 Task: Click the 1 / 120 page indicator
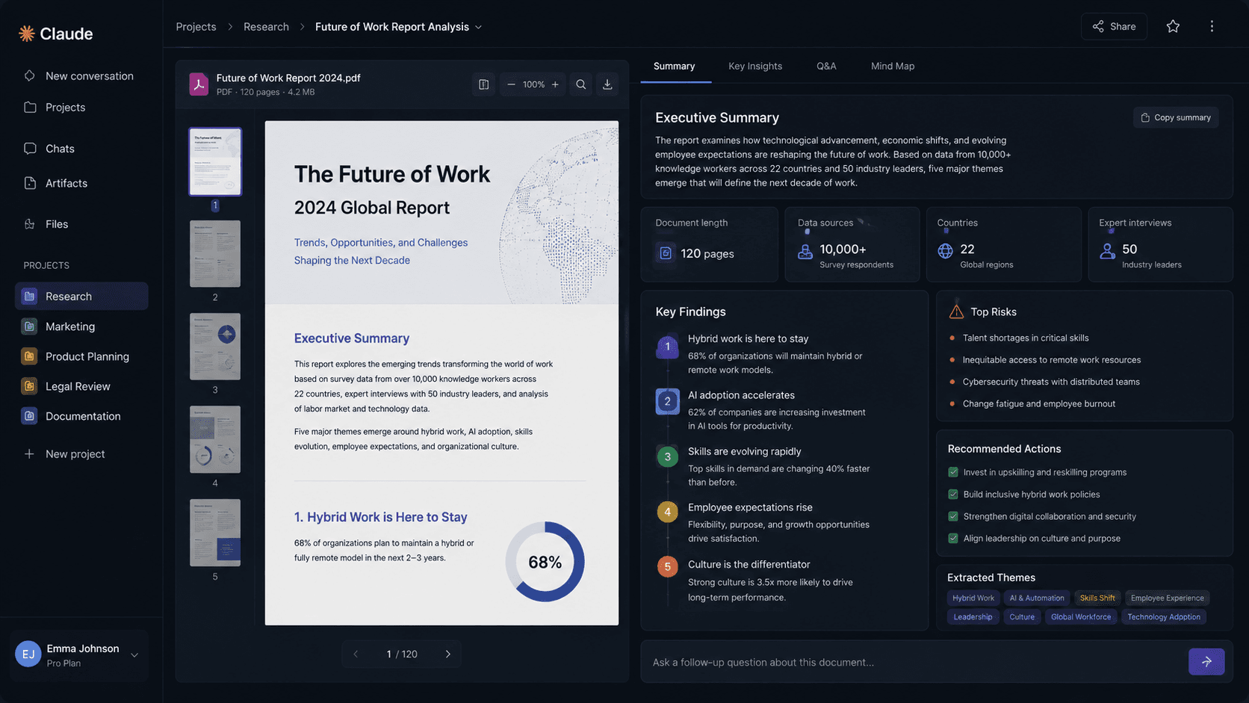402,654
